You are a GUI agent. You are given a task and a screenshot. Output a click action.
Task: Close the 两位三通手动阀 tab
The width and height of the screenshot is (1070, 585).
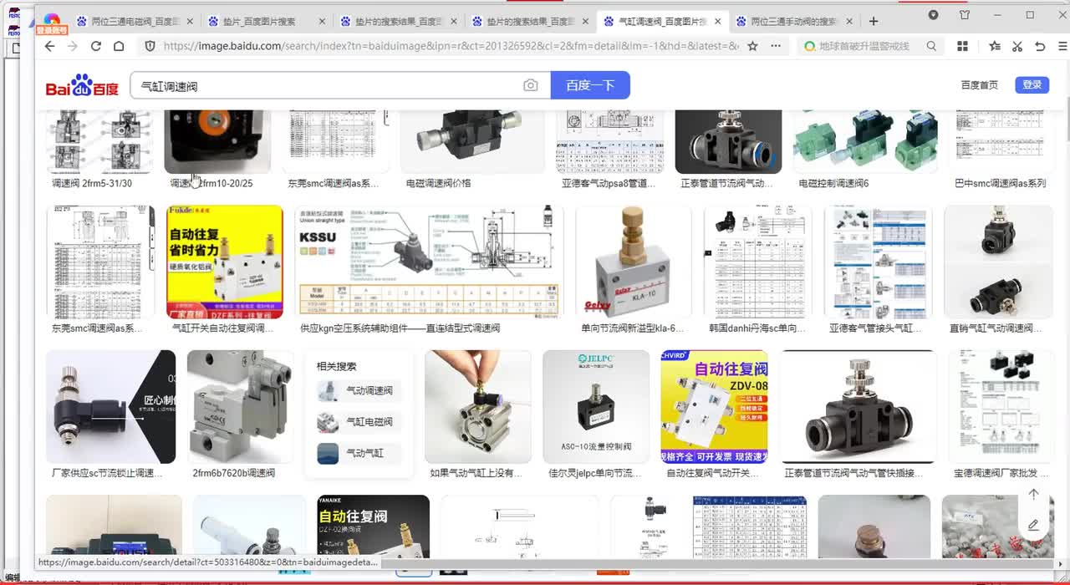pyautogui.click(x=850, y=21)
